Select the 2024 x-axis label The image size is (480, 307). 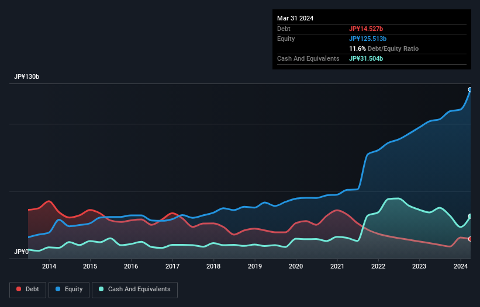460,266
